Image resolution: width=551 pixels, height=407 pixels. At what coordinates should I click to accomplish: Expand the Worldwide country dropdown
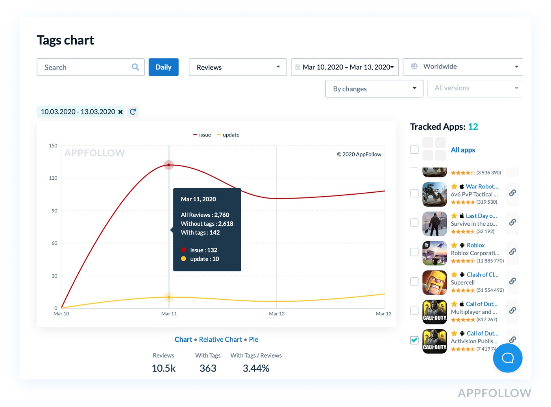pyautogui.click(x=463, y=67)
